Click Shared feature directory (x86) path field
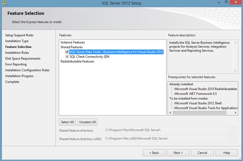This screenshot has height=161, width=243. tap(166, 139)
